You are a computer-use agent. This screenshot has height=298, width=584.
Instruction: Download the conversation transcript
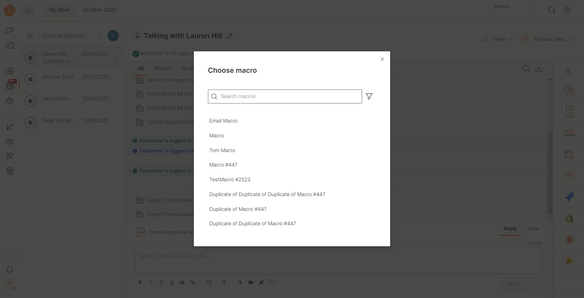point(539,69)
